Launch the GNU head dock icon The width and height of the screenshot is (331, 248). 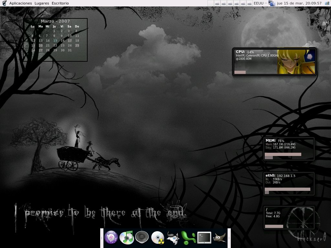(173, 238)
